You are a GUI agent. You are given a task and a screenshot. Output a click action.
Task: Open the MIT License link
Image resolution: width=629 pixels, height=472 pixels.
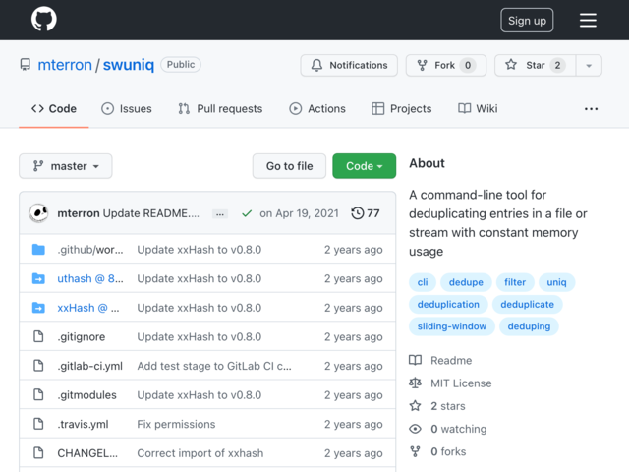tap(450, 383)
